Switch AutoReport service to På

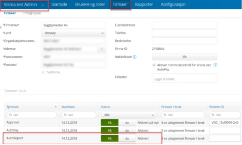[x=110, y=139]
